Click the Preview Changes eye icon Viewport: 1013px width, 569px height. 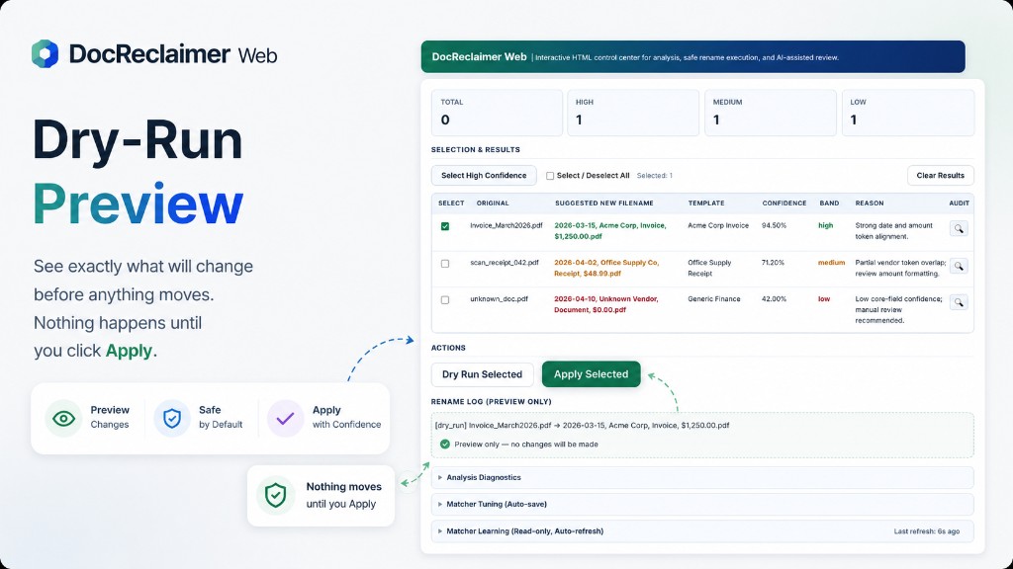pyautogui.click(x=63, y=419)
